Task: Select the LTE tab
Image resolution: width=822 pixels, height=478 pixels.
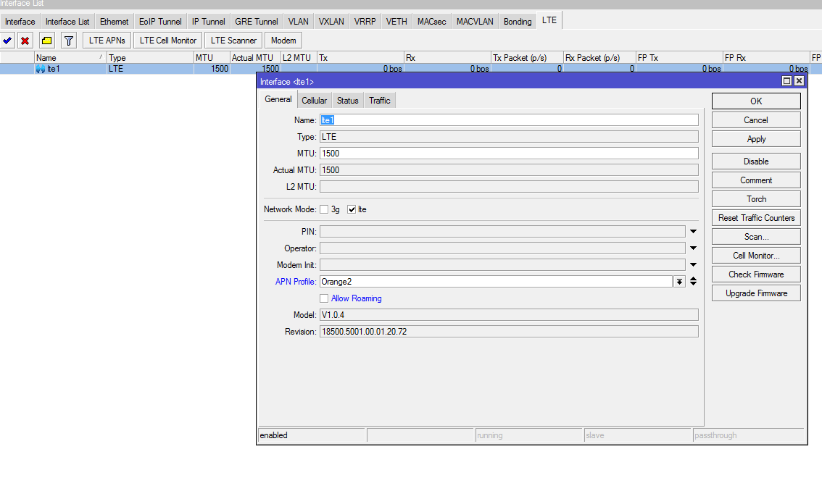Action: pyautogui.click(x=549, y=20)
